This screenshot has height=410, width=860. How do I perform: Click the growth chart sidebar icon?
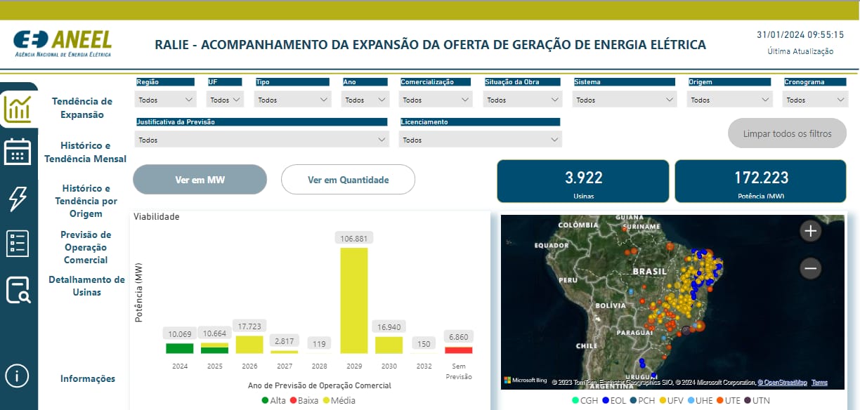[x=18, y=107]
